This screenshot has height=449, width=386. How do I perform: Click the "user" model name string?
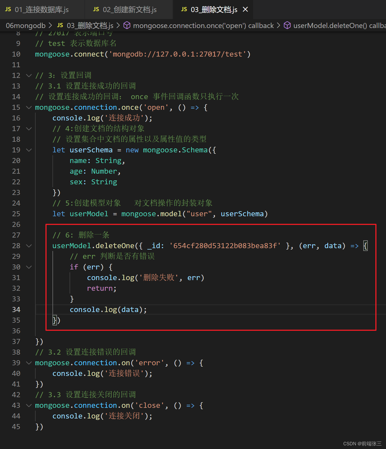[199, 214]
